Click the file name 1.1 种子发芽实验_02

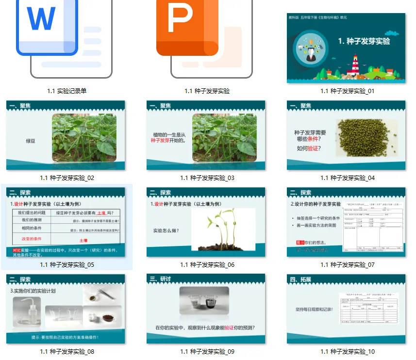click(67, 178)
